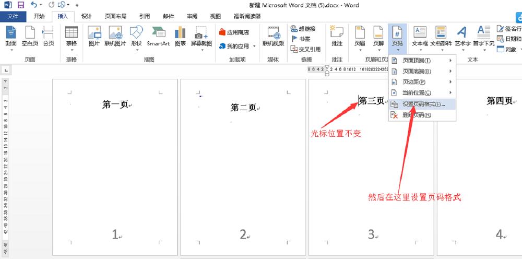The height and width of the screenshot is (259, 522).
Task: Open the Foxit Reader (福昕阅读器) tab
Action: click(247, 16)
